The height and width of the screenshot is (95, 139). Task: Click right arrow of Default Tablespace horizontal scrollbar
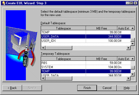click(128, 48)
